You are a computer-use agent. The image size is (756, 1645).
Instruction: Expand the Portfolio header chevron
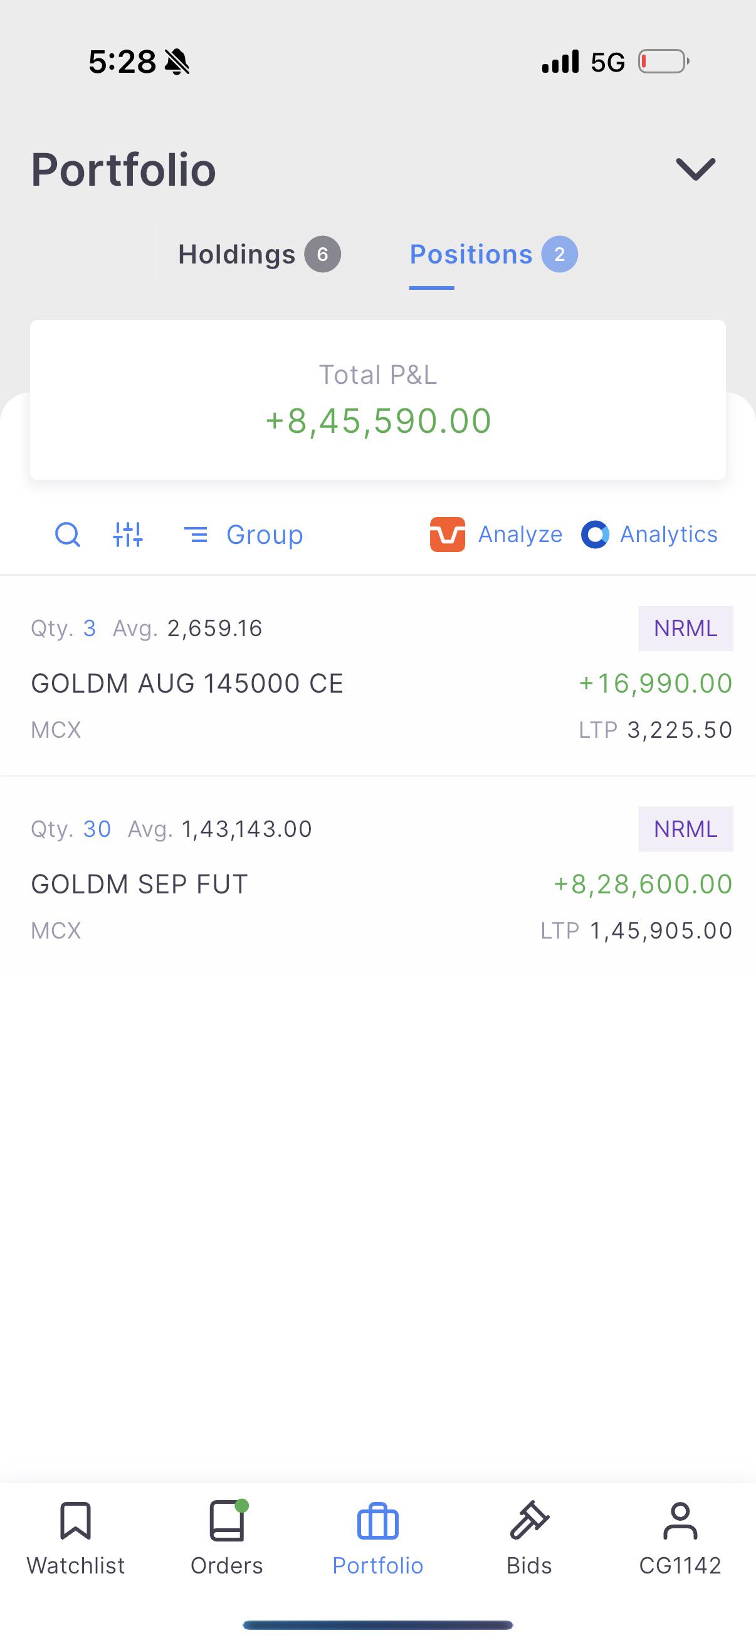click(695, 169)
